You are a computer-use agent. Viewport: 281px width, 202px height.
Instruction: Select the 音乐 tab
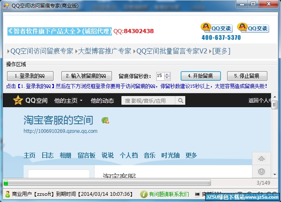click(150, 155)
